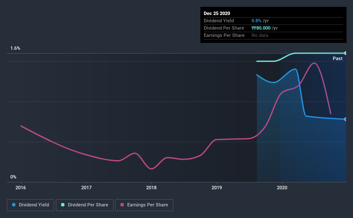The image size is (353, 218).
Task: Click the teal endpoint marker of Dividend Per Share line
Action: click(x=346, y=53)
